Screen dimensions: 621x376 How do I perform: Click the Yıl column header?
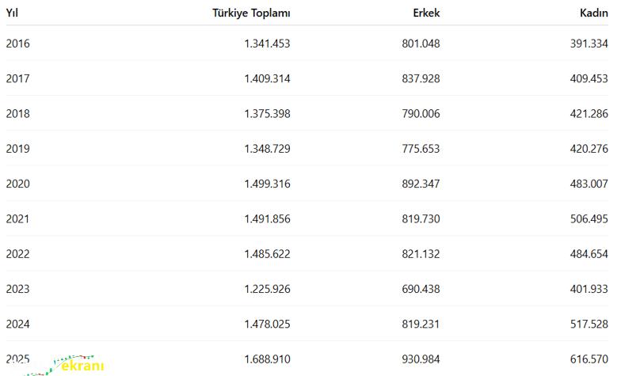point(12,13)
